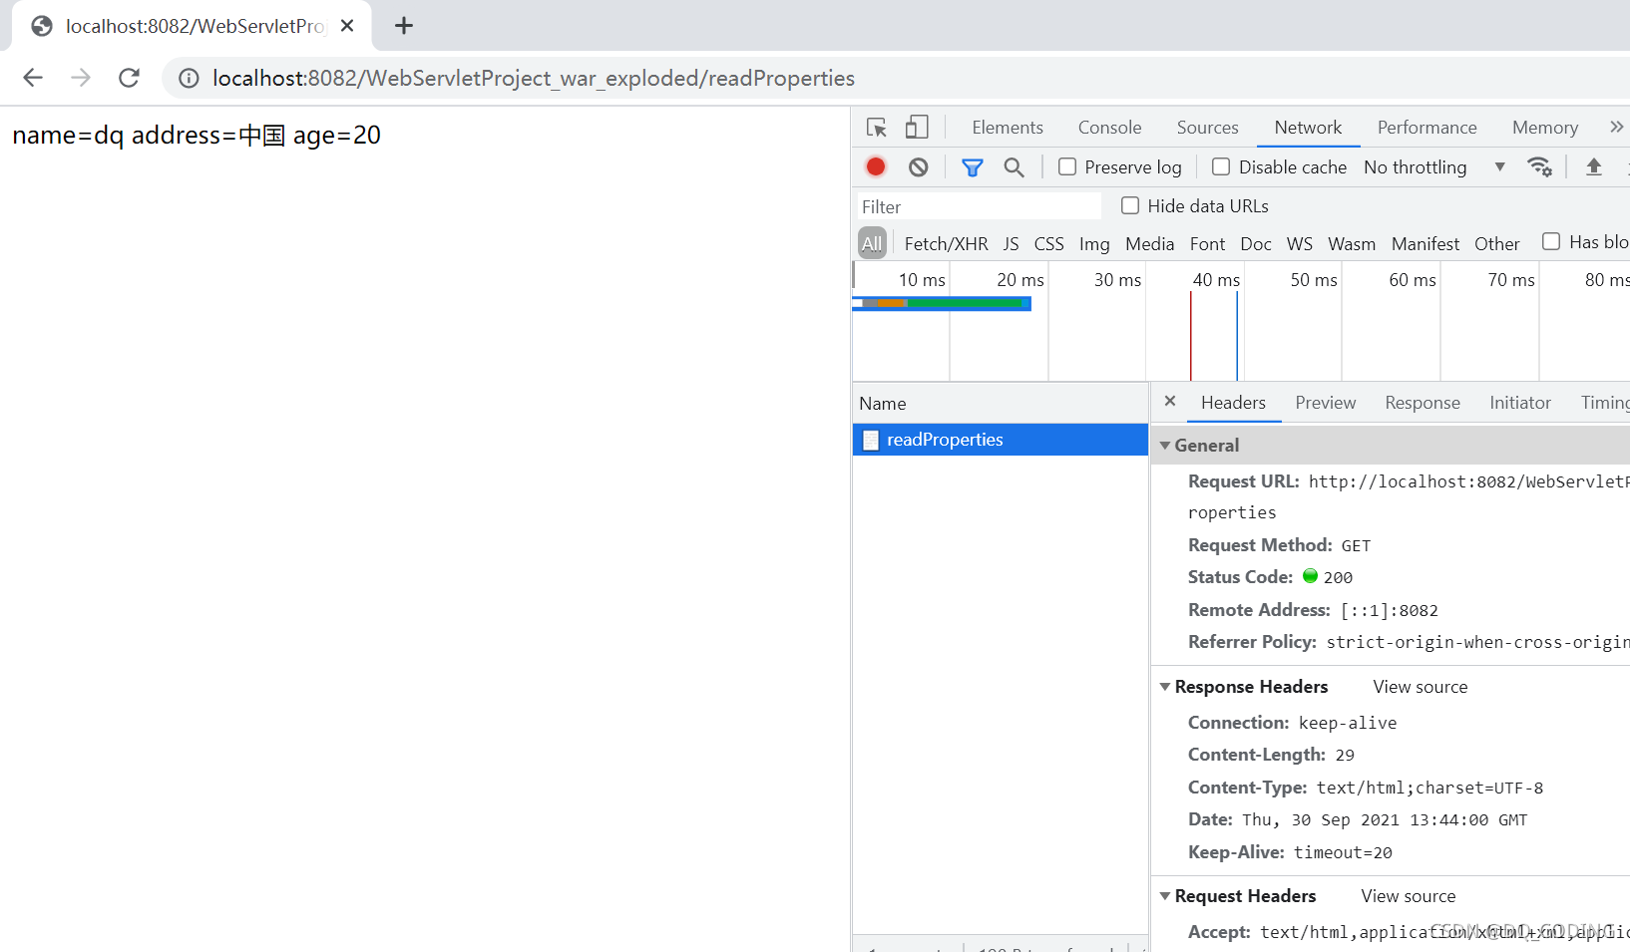
Task: Filter requests by Wasm
Action: coord(1352,244)
